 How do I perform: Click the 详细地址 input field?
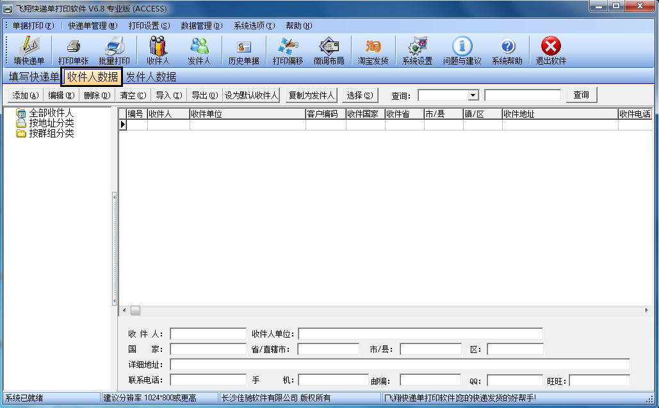[x=400, y=365]
